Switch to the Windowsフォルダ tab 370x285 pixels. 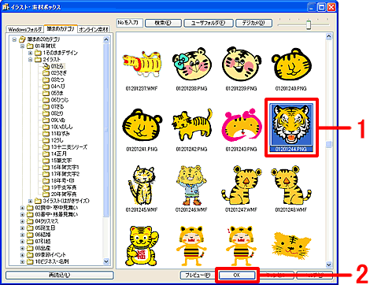click(x=24, y=29)
